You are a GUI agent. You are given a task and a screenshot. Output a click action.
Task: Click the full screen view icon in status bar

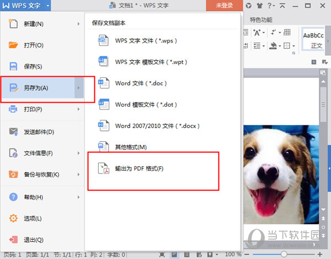[x=162, y=255]
